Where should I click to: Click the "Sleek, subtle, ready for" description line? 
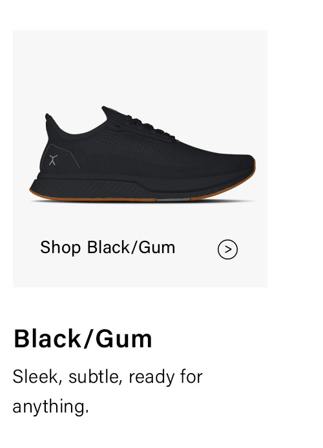pyautogui.click(x=107, y=376)
